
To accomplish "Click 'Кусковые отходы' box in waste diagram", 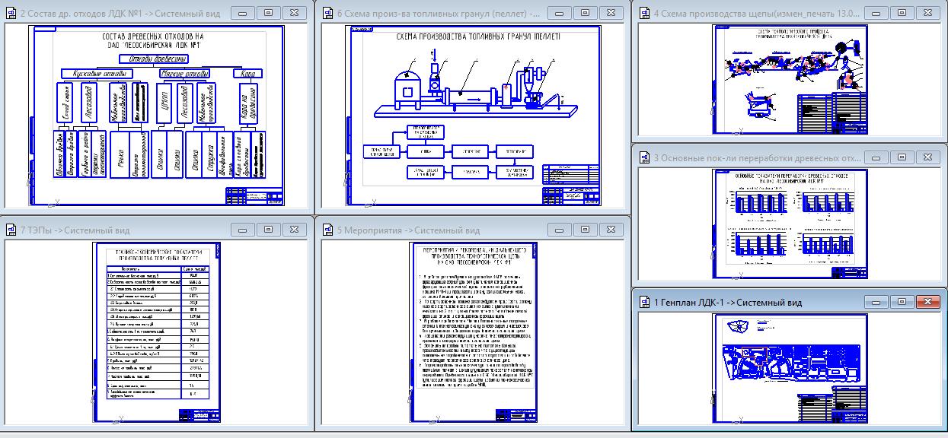I will click(97, 74).
